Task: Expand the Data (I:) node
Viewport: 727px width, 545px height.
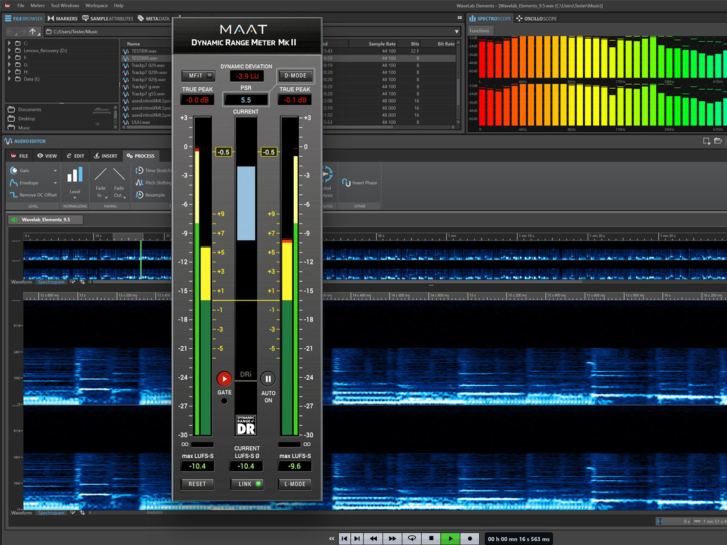Action: (x=10, y=79)
